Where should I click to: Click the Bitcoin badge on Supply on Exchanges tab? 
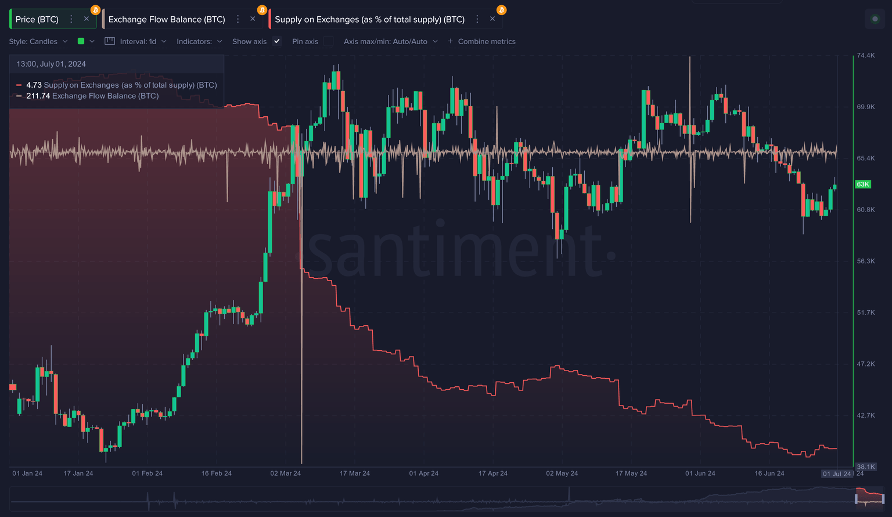(501, 9)
